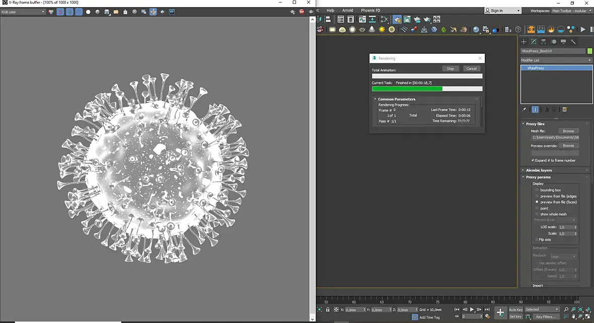Click the Create panel plus icon
This screenshot has height=323, width=594.
(524, 42)
